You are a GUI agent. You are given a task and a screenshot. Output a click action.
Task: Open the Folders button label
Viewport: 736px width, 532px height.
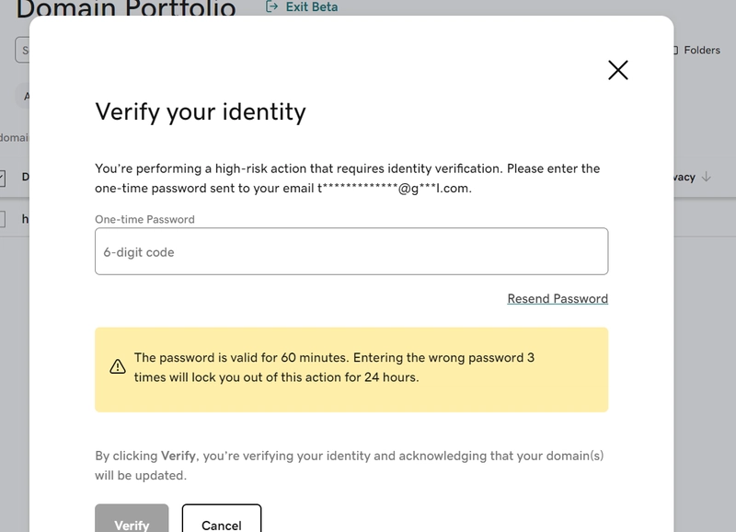[702, 51]
